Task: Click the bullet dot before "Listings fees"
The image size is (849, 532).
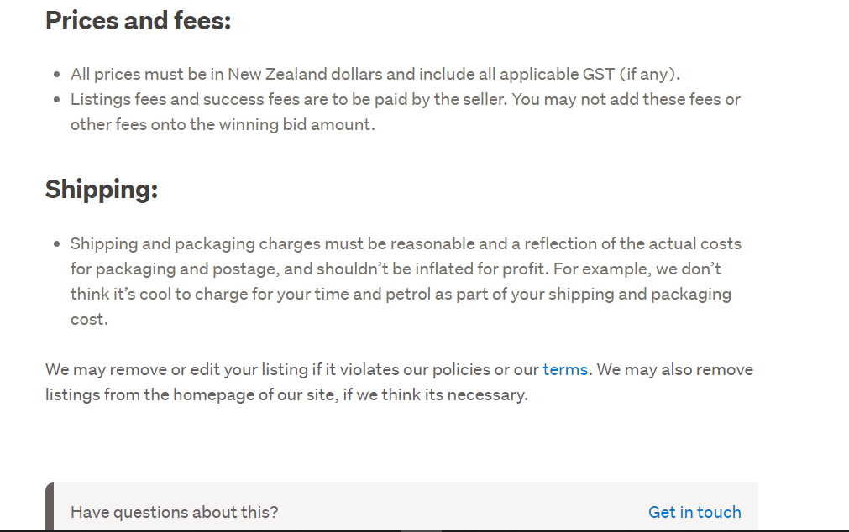Action: click(56, 100)
